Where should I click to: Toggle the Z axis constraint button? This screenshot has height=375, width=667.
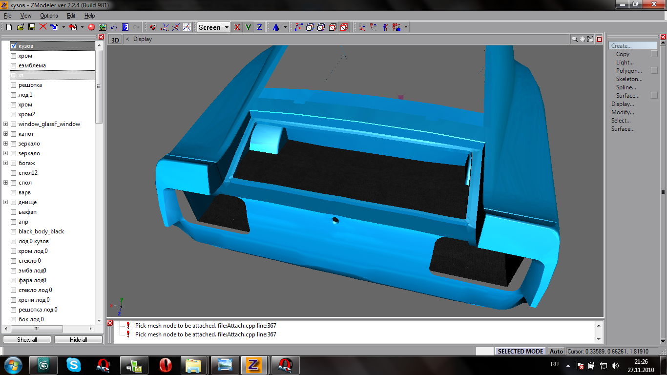click(x=259, y=27)
